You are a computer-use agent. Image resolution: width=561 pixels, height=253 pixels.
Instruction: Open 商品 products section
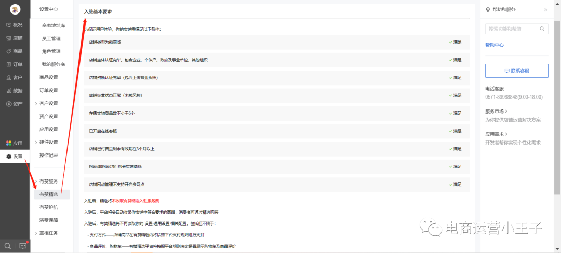coord(15,51)
